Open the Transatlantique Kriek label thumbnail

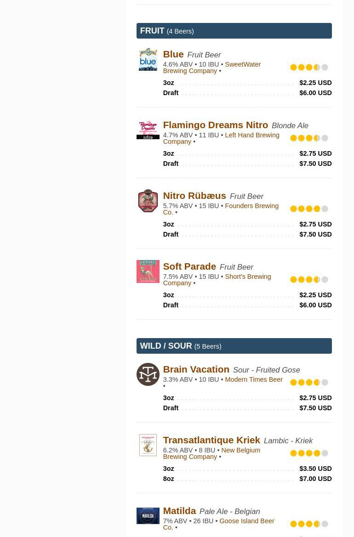[x=148, y=445]
